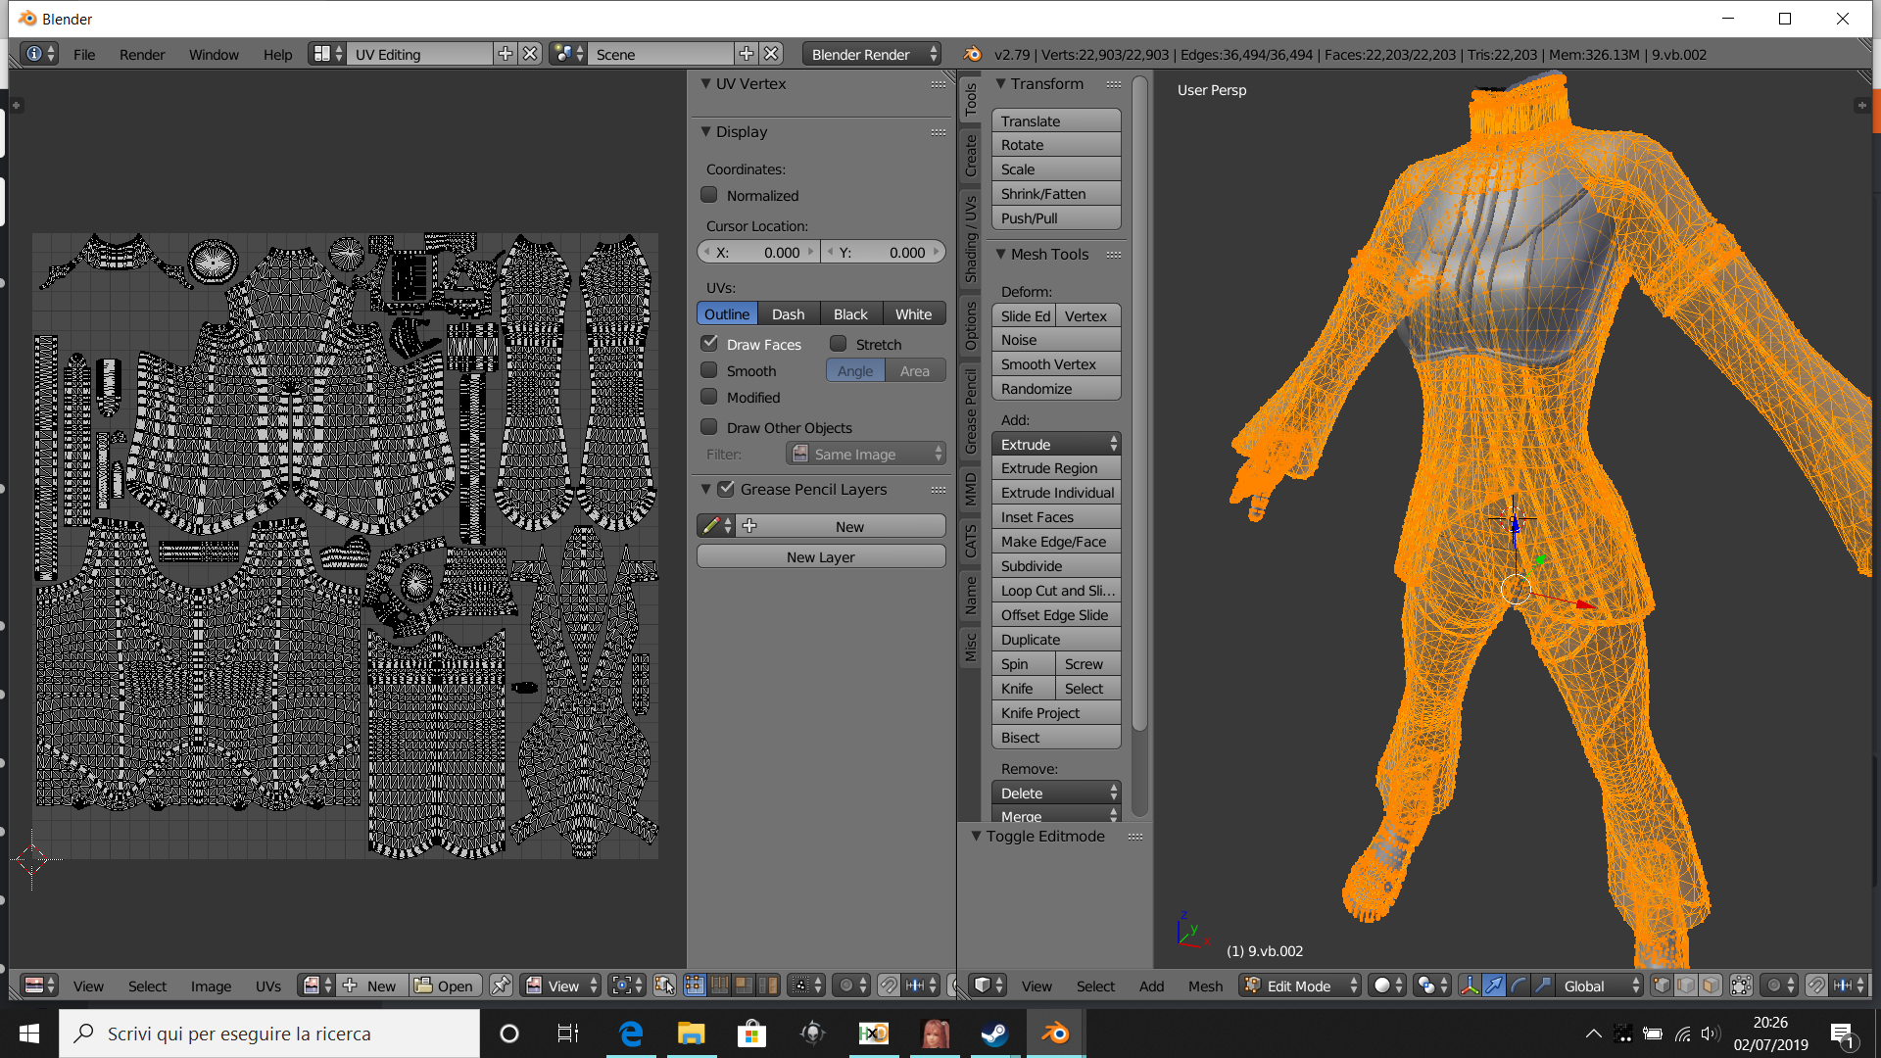This screenshot has height=1058, width=1881.
Task: Toggle proportional editing in 3D view header
Action: (1773, 986)
